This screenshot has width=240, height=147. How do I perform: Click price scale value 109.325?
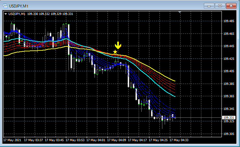(x=229, y=121)
